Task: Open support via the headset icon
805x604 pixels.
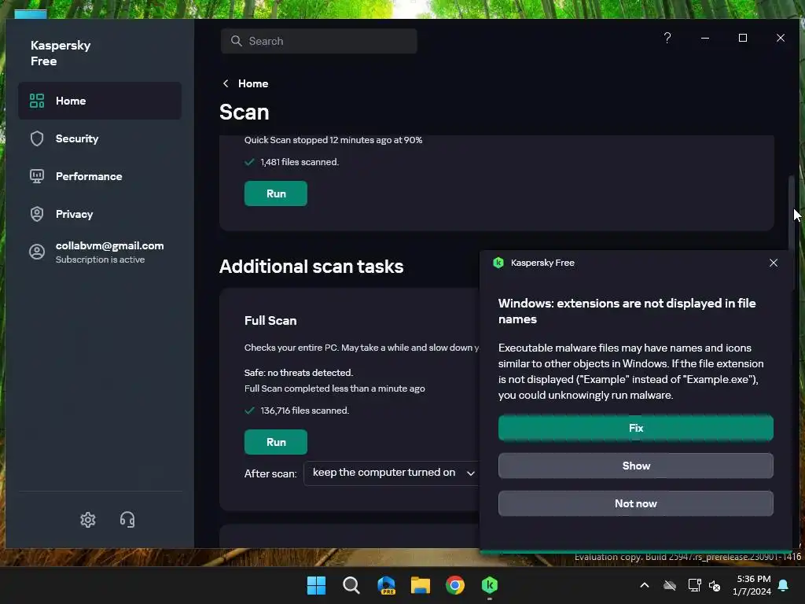Action: [x=127, y=520]
